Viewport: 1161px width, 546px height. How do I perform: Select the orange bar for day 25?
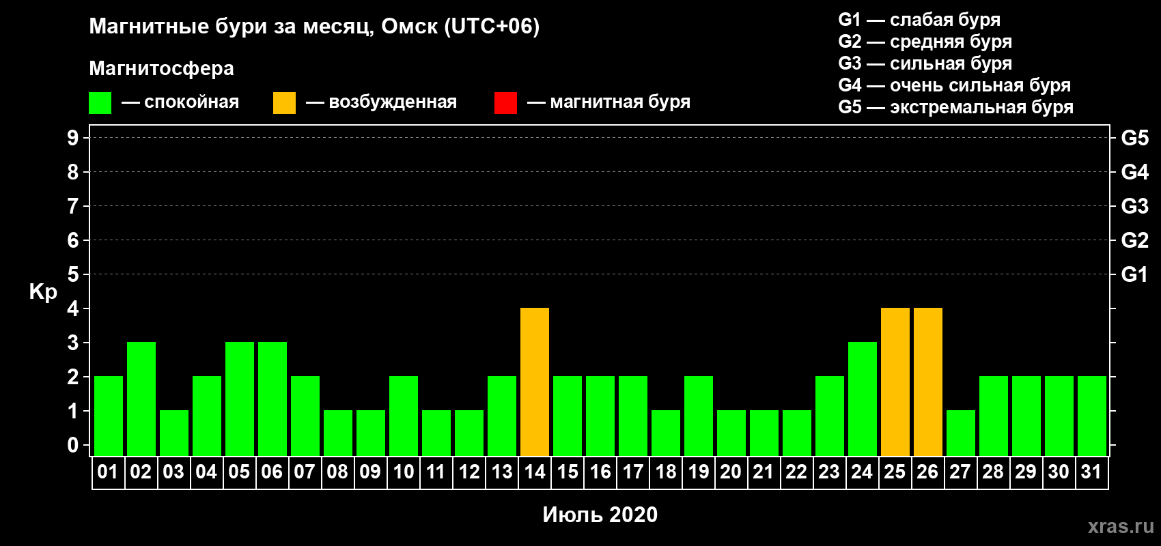895,382
